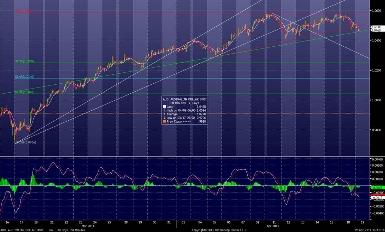Click the 0.0%(1.0584) Fibonacci top label
Viewport: 385px width, 232px height.
point(24,11)
